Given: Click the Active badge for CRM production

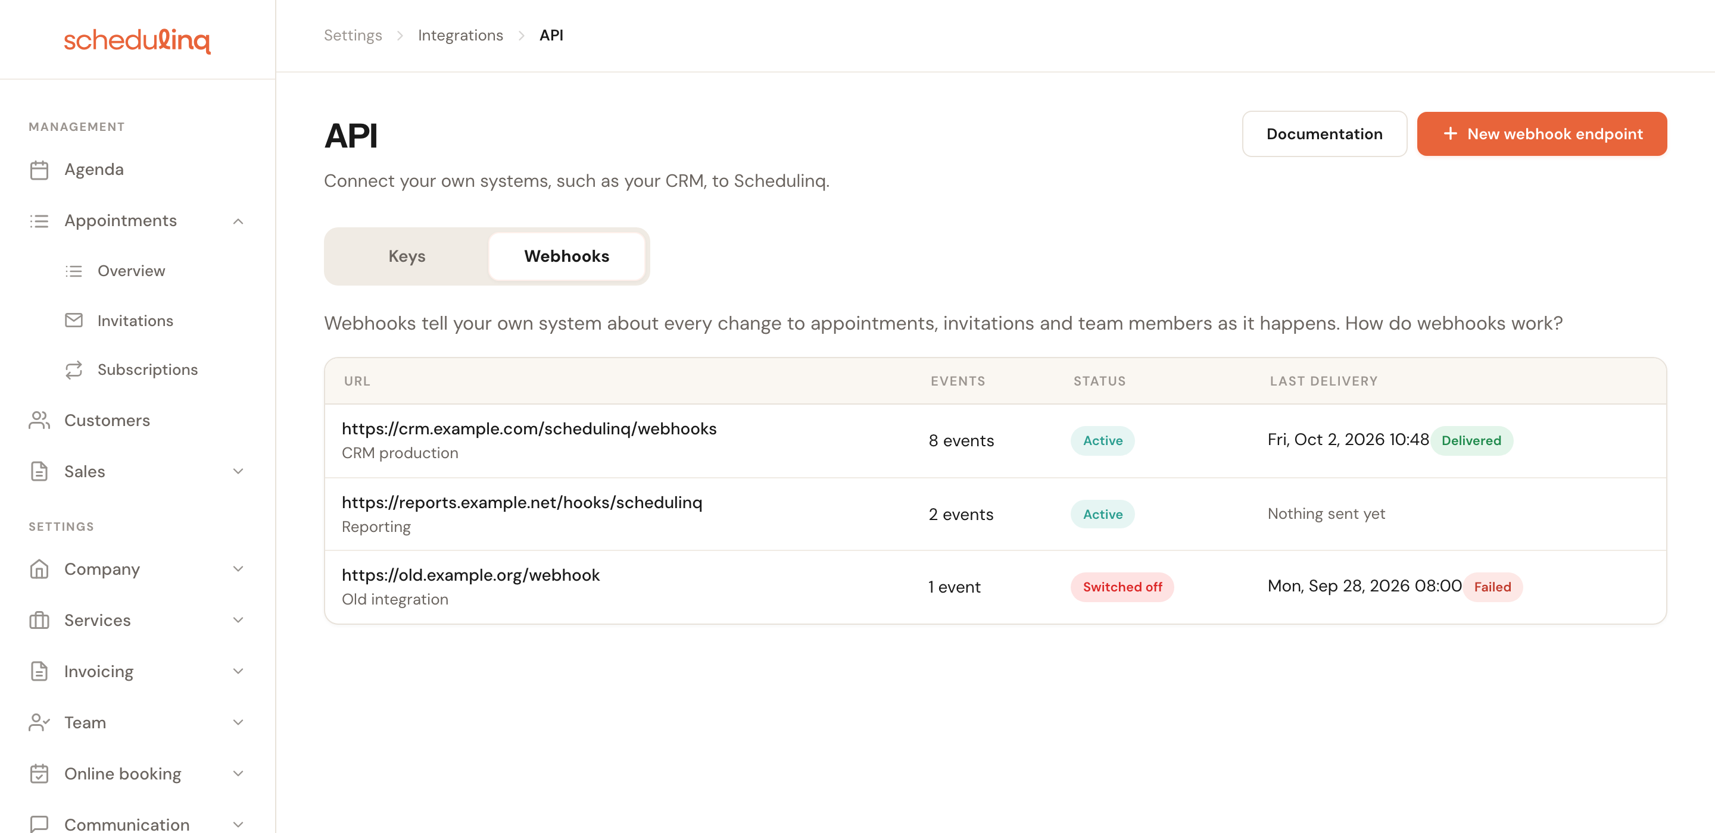Looking at the screenshot, I should point(1102,440).
